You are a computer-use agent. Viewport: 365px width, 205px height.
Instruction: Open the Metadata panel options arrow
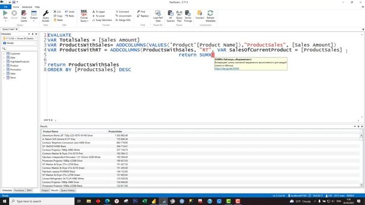click(29, 34)
